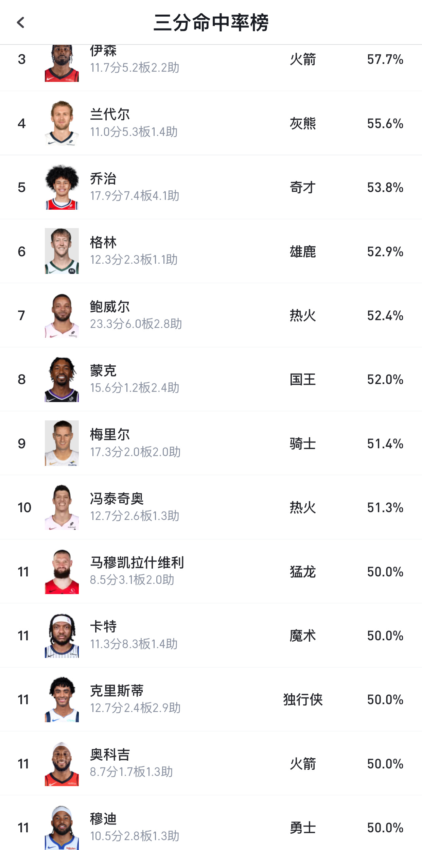Image resolution: width=422 pixels, height=850 pixels.
Task: Open 格林's player photo
Action: pos(62,251)
